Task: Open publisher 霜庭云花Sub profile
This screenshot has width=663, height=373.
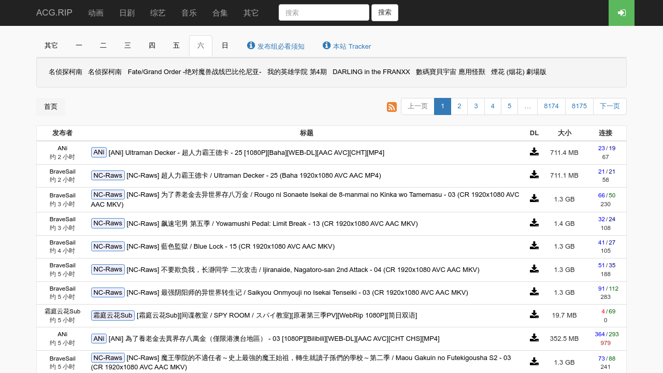Action: (x=62, y=311)
